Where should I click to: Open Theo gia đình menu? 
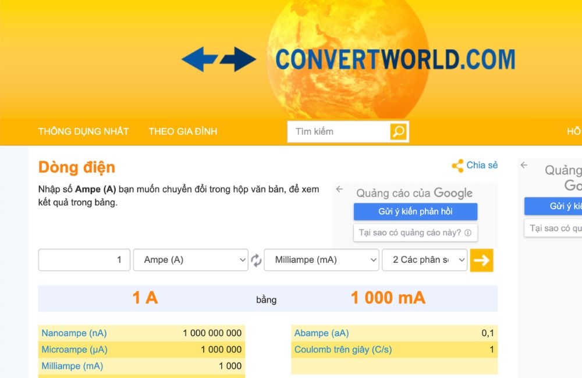(x=183, y=131)
